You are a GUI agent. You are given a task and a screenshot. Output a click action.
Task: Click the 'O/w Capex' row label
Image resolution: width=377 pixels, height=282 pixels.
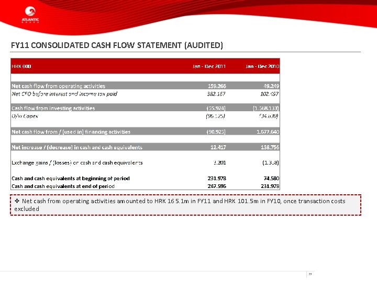point(25,116)
